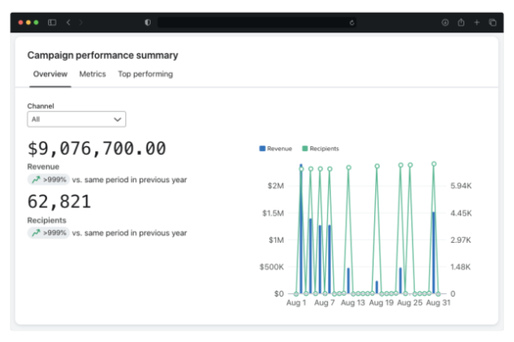Switch to the Metrics tab
This screenshot has height=342, width=514.
click(93, 74)
